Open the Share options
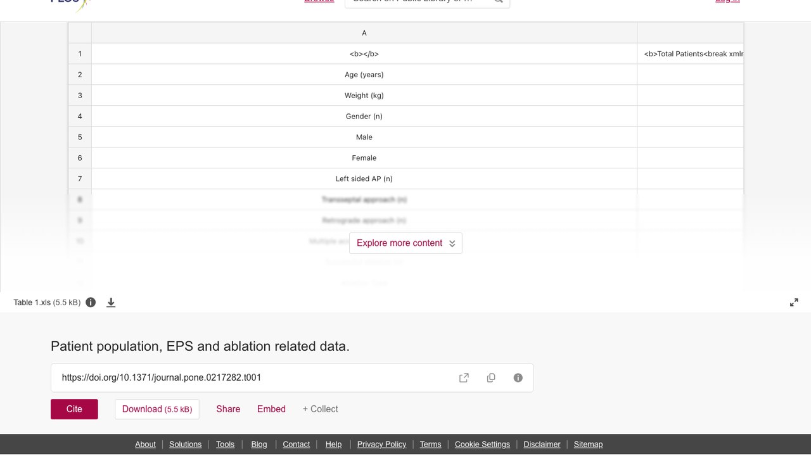The height and width of the screenshot is (456, 811). point(228,409)
